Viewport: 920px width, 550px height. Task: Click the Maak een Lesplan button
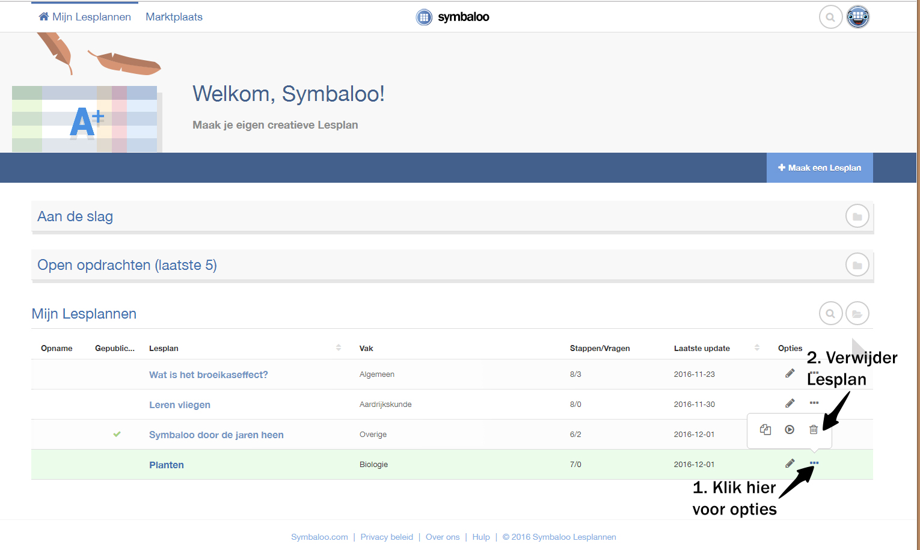[820, 168]
